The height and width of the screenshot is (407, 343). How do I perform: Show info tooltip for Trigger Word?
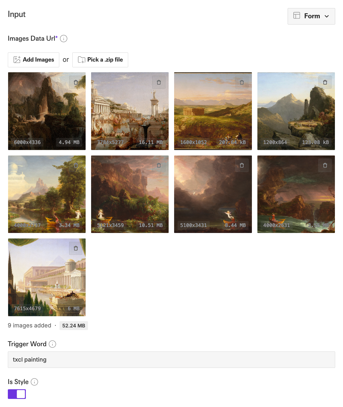(x=52, y=344)
